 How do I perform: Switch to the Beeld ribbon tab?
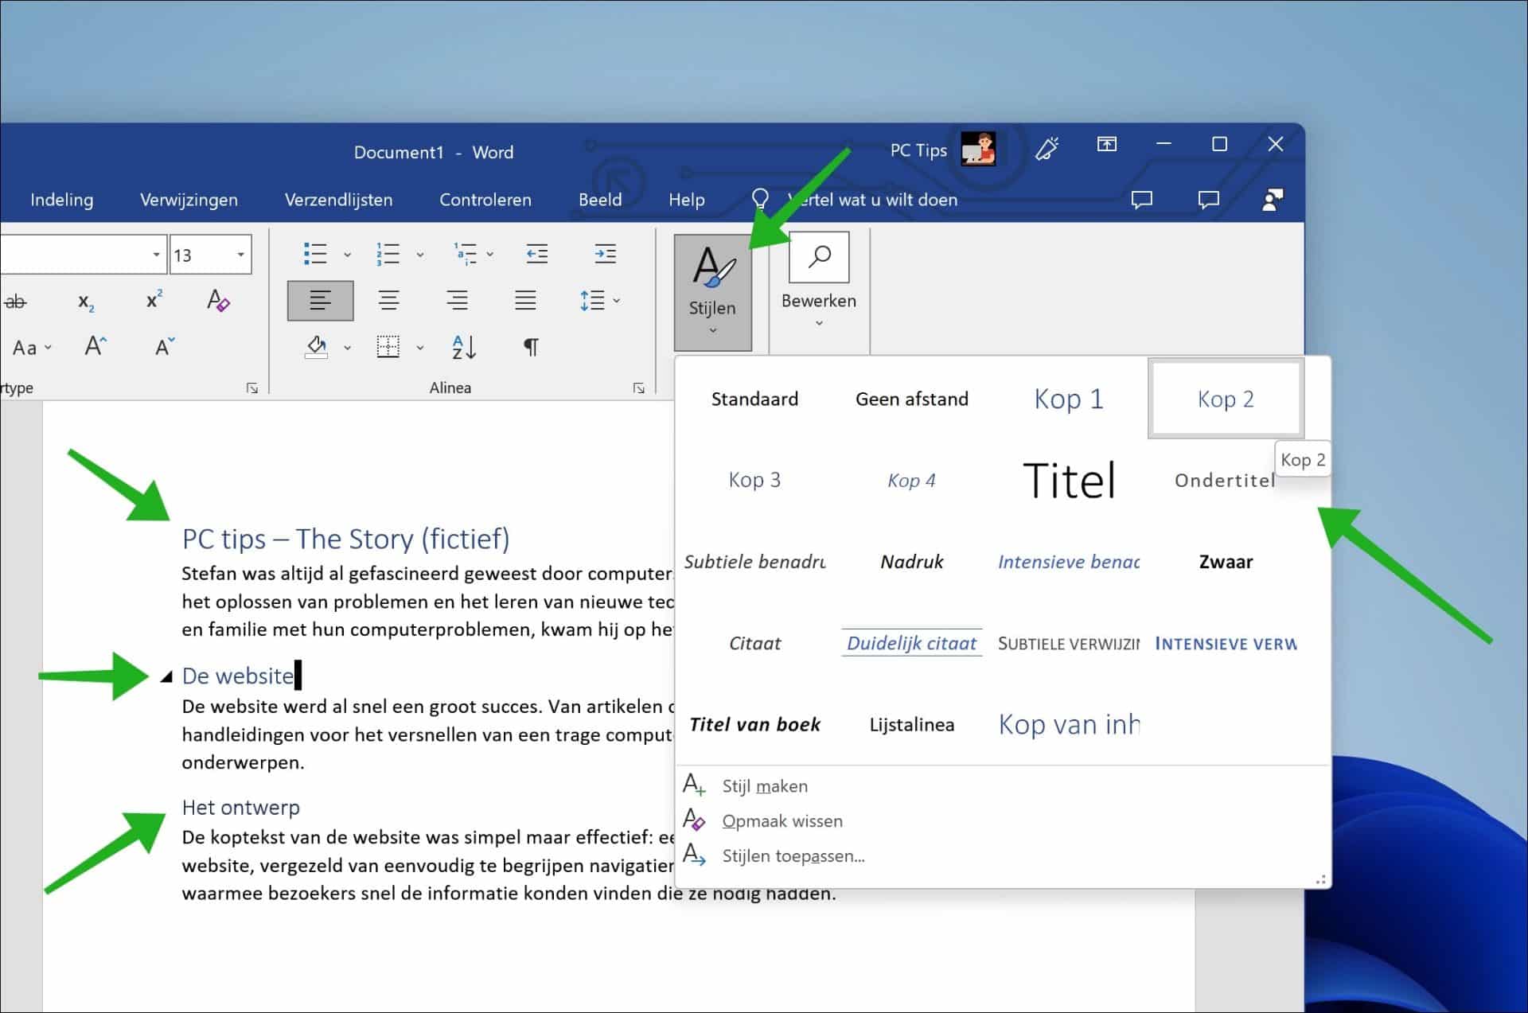(x=601, y=200)
